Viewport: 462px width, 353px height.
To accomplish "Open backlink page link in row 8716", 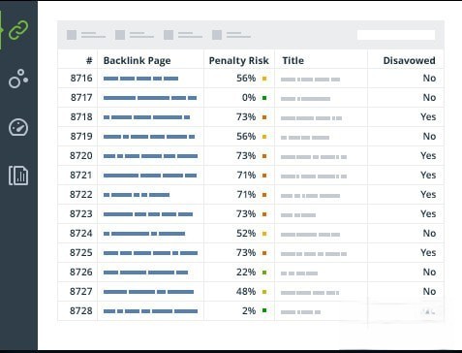I will point(140,79).
